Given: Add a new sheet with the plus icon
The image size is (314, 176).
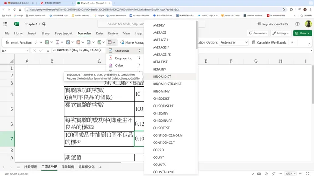Looking at the screenshot, I should 100,167.
